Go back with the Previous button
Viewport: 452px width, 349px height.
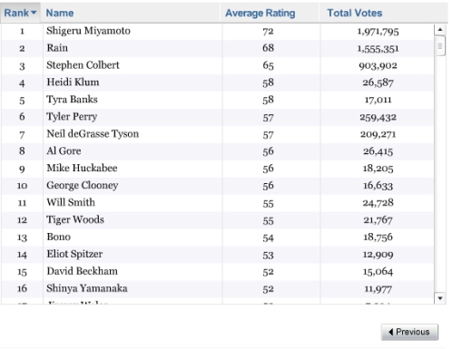click(409, 332)
